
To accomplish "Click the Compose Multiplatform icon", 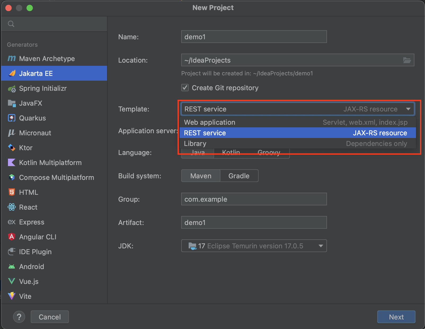I will pyautogui.click(x=12, y=177).
